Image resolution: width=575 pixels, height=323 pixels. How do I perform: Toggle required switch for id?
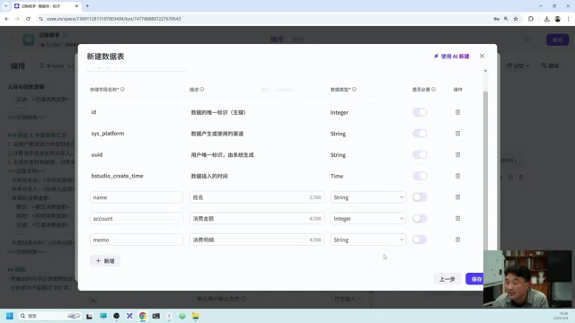point(420,112)
